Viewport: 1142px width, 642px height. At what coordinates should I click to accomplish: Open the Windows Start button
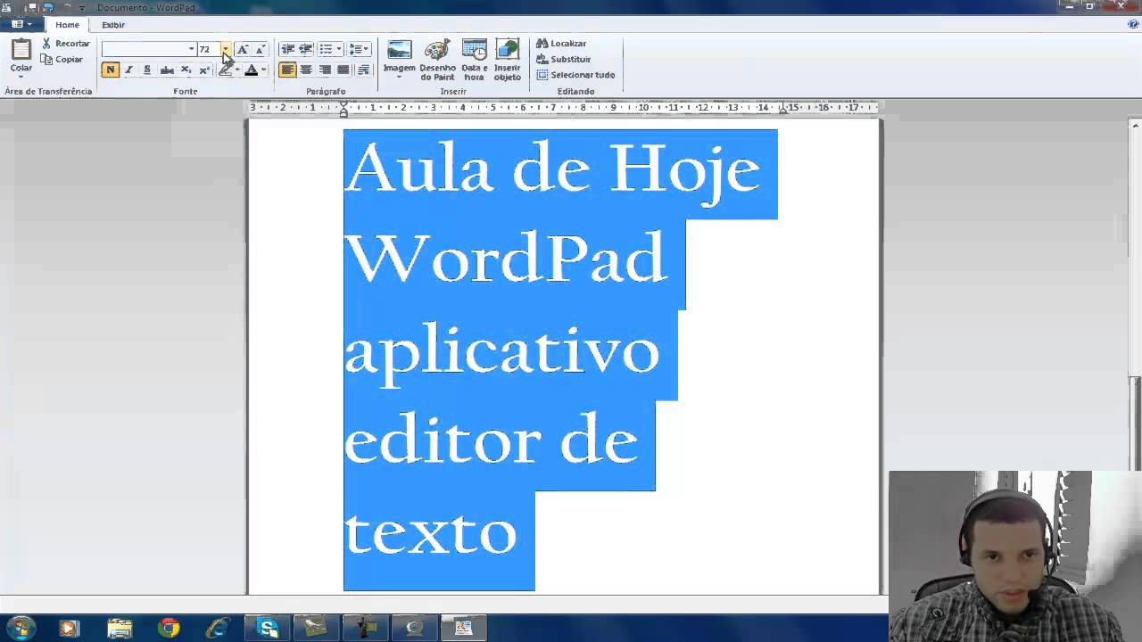[21, 628]
